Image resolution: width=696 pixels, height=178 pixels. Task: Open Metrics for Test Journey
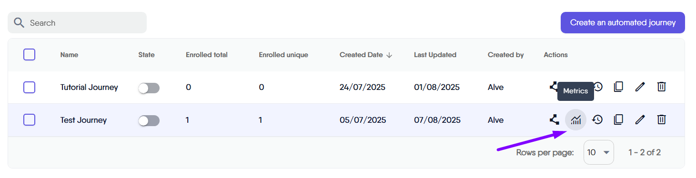pos(576,120)
